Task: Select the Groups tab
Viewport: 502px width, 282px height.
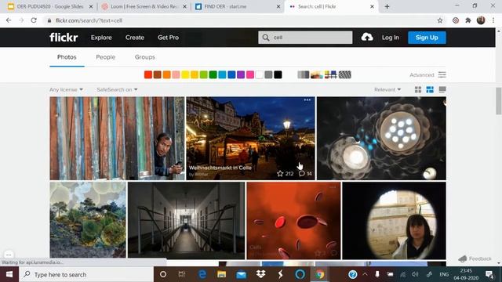Action: click(144, 57)
